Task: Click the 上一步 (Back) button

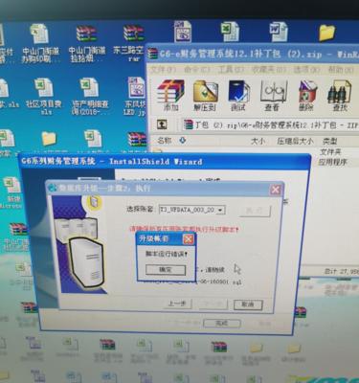Action: 179,304
